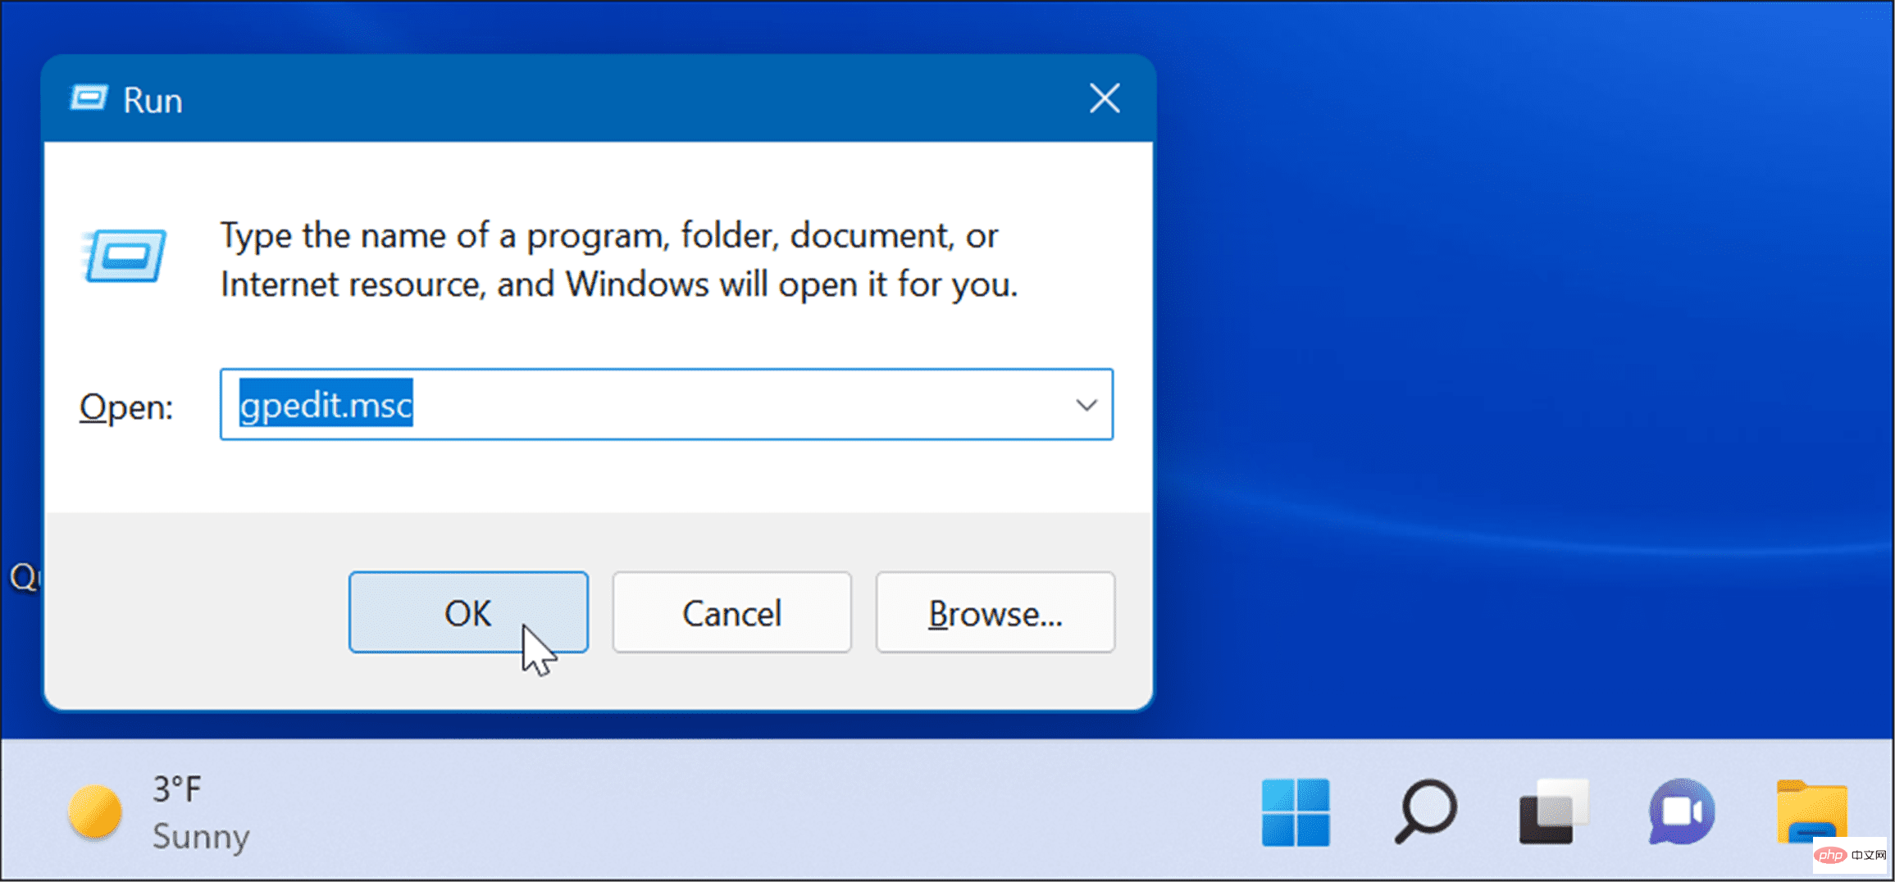The image size is (1895, 882).
Task: Cancel the Run dialog
Action: tap(731, 612)
